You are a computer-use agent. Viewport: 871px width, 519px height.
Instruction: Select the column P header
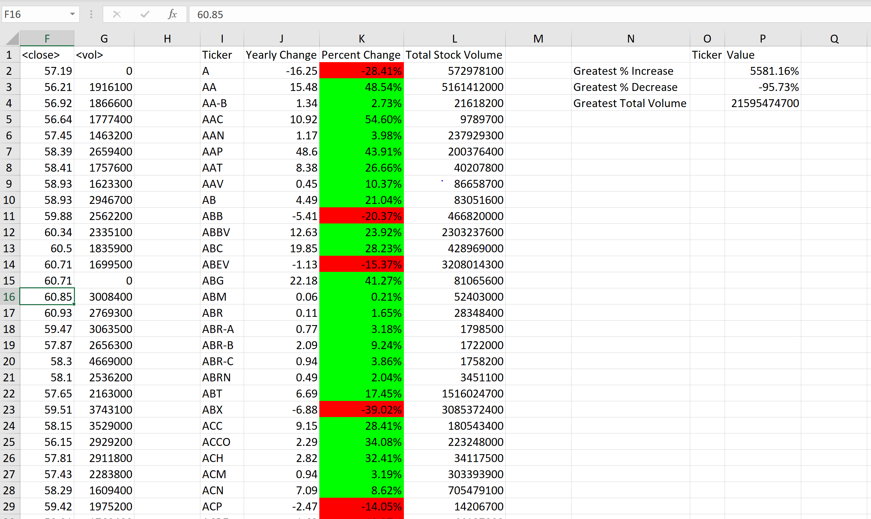(x=762, y=38)
